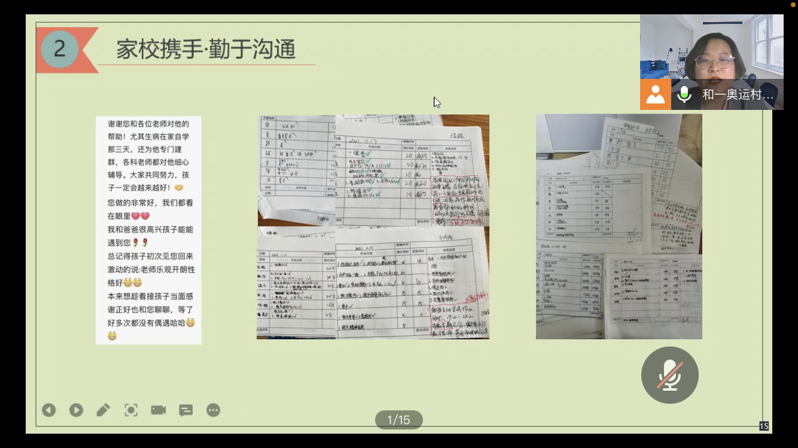Open the more options ellipsis menu
The image size is (798, 448).
tap(214, 410)
